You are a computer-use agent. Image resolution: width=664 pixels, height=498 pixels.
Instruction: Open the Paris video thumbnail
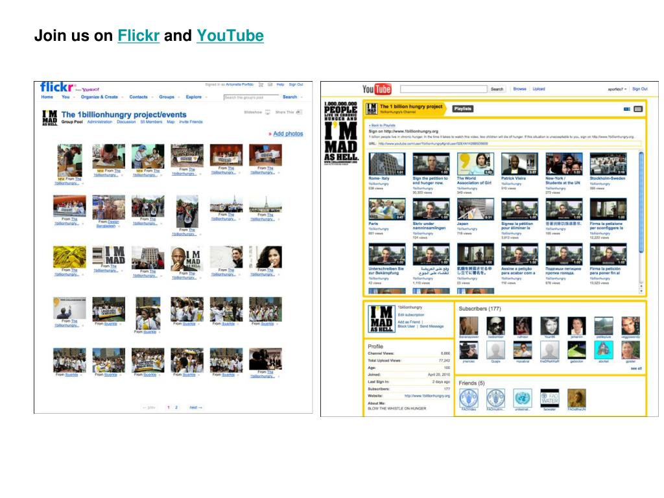[386, 209]
